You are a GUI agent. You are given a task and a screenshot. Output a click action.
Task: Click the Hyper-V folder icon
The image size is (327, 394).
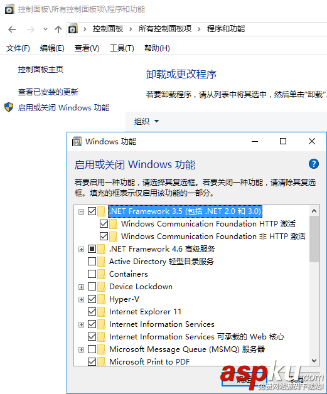point(101,299)
